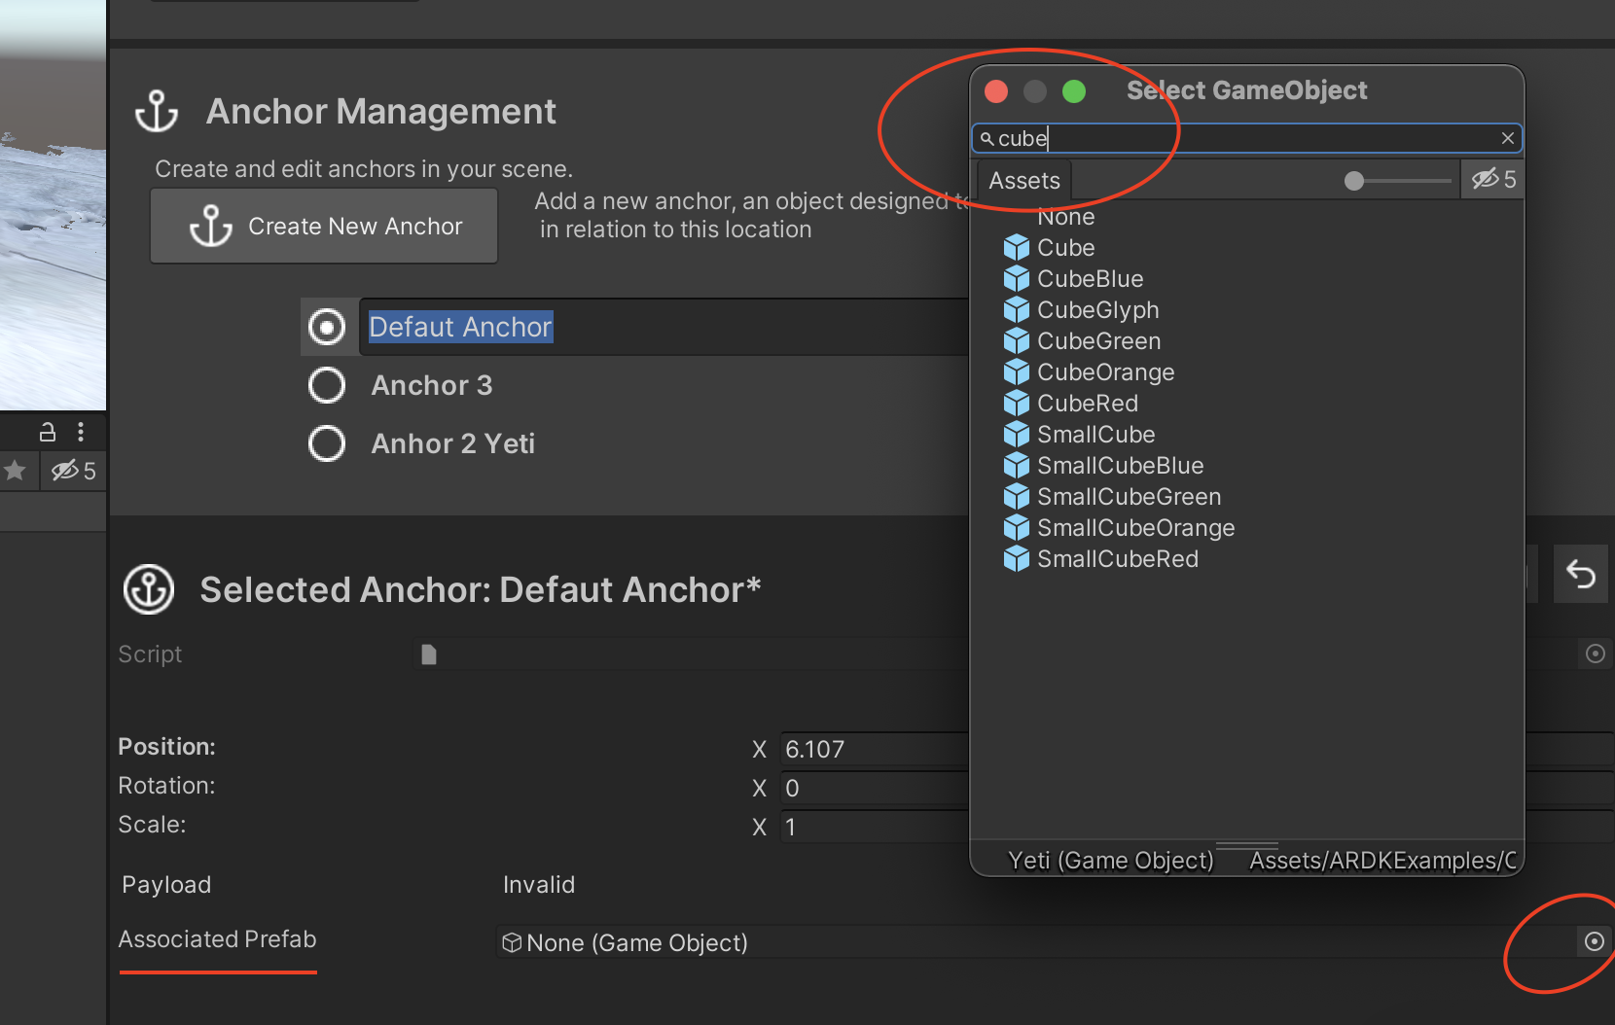Select the Anchor 3 radio button
The height and width of the screenshot is (1025, 1615).
click(x=327, y=385)
